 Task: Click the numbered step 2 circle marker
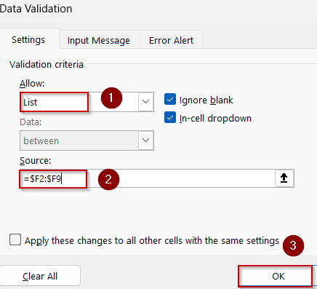108,179
